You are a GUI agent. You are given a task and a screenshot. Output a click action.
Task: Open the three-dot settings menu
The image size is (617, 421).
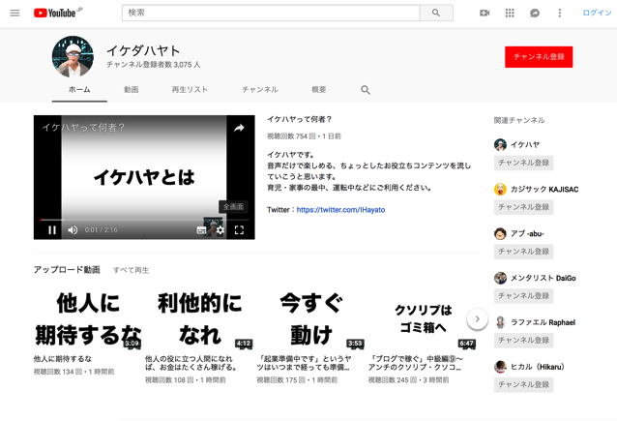559,13
